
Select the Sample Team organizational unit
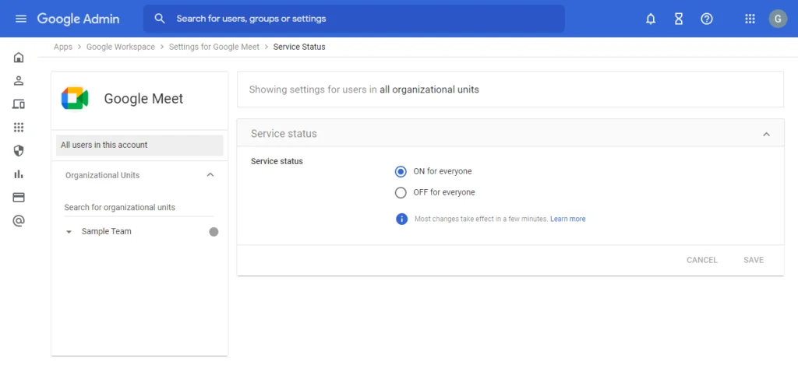(x=106, y=232)
